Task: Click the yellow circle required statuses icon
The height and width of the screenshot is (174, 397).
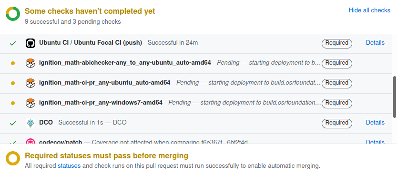Action: [x=13, y=158]
